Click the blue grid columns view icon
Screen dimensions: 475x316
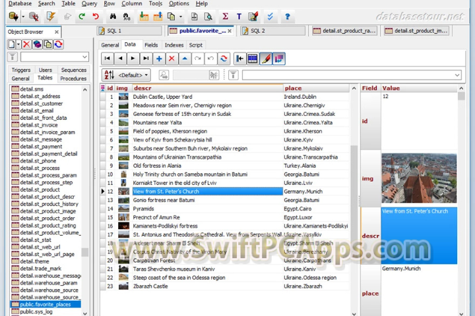coord(253,59)
